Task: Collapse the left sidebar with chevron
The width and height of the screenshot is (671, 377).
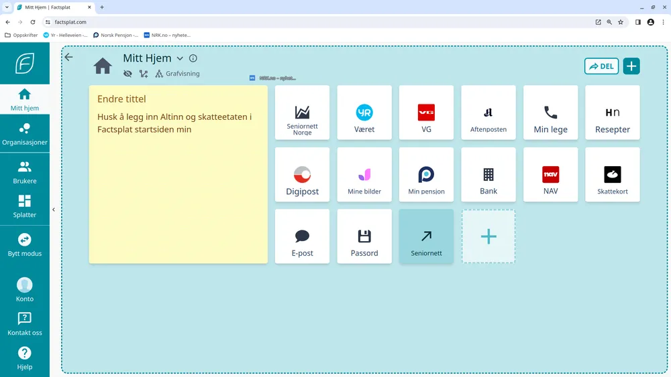Action: coord(54,210)
